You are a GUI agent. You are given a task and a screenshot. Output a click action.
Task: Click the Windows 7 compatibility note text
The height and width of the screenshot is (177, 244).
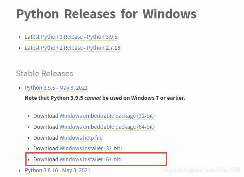pos(105,98)
